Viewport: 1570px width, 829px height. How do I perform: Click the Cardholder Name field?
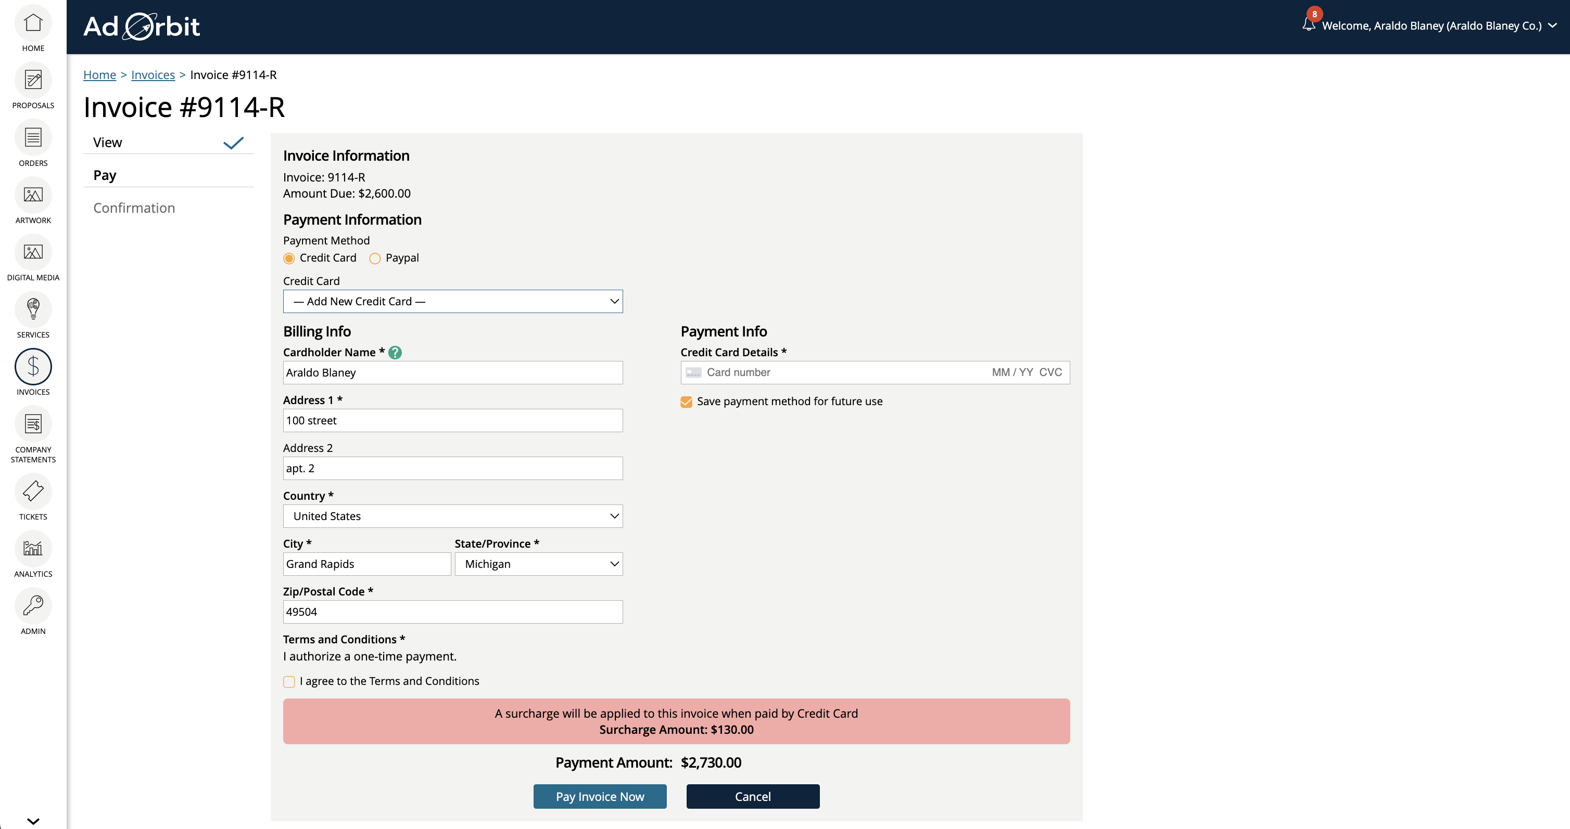tap(453, 373)
